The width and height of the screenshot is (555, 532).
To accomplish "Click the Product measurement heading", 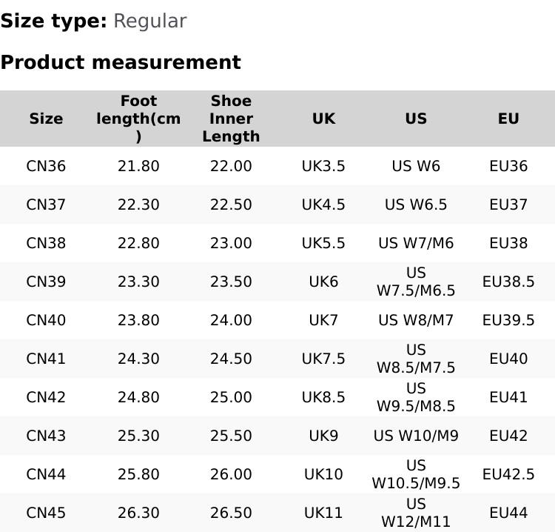I will [121, 62].
